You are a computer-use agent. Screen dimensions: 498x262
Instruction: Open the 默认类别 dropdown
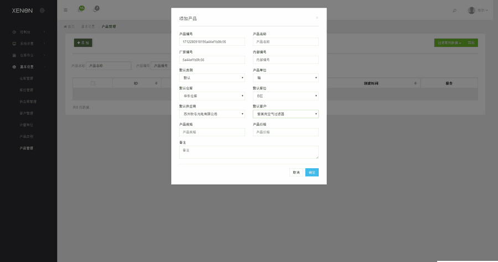pos(212,78)
